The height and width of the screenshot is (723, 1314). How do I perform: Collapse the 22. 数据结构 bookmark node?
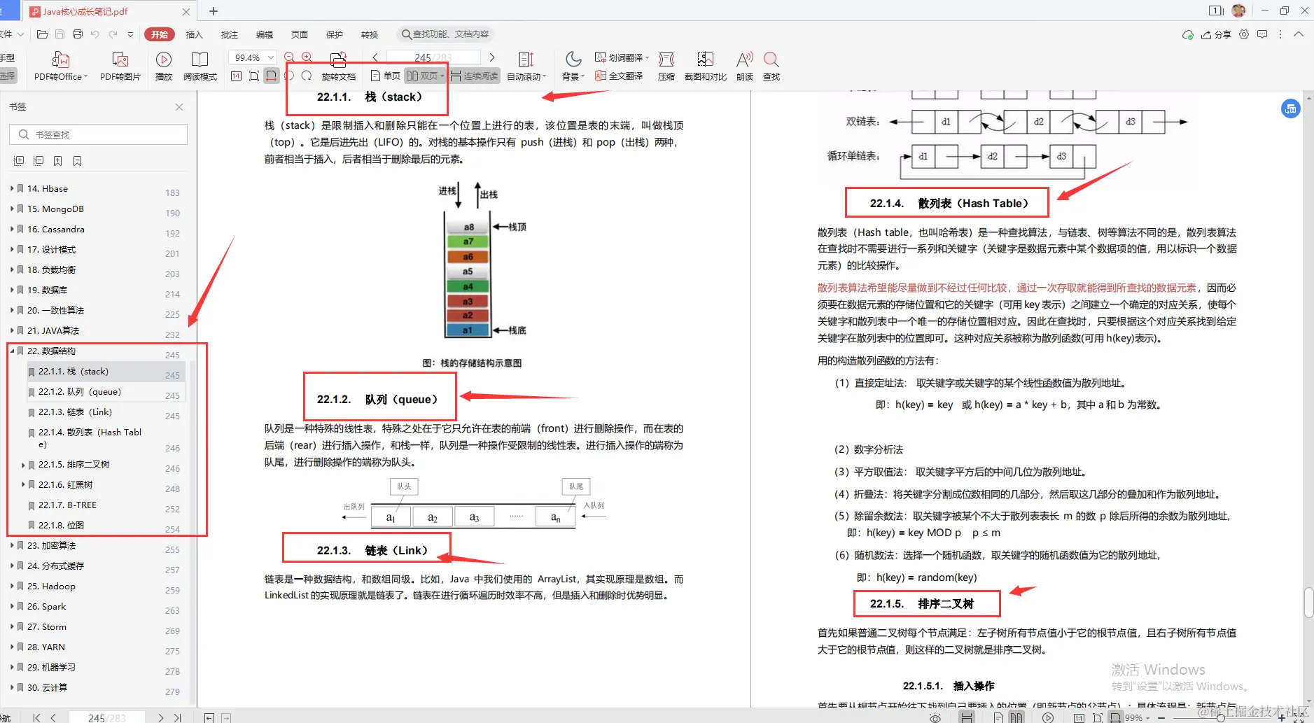(12, 351)
